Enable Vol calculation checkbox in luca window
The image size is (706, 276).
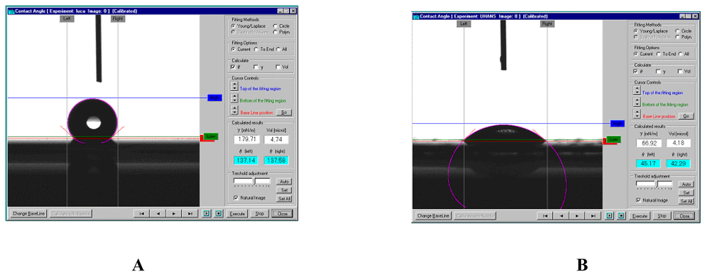click(278, 67)
